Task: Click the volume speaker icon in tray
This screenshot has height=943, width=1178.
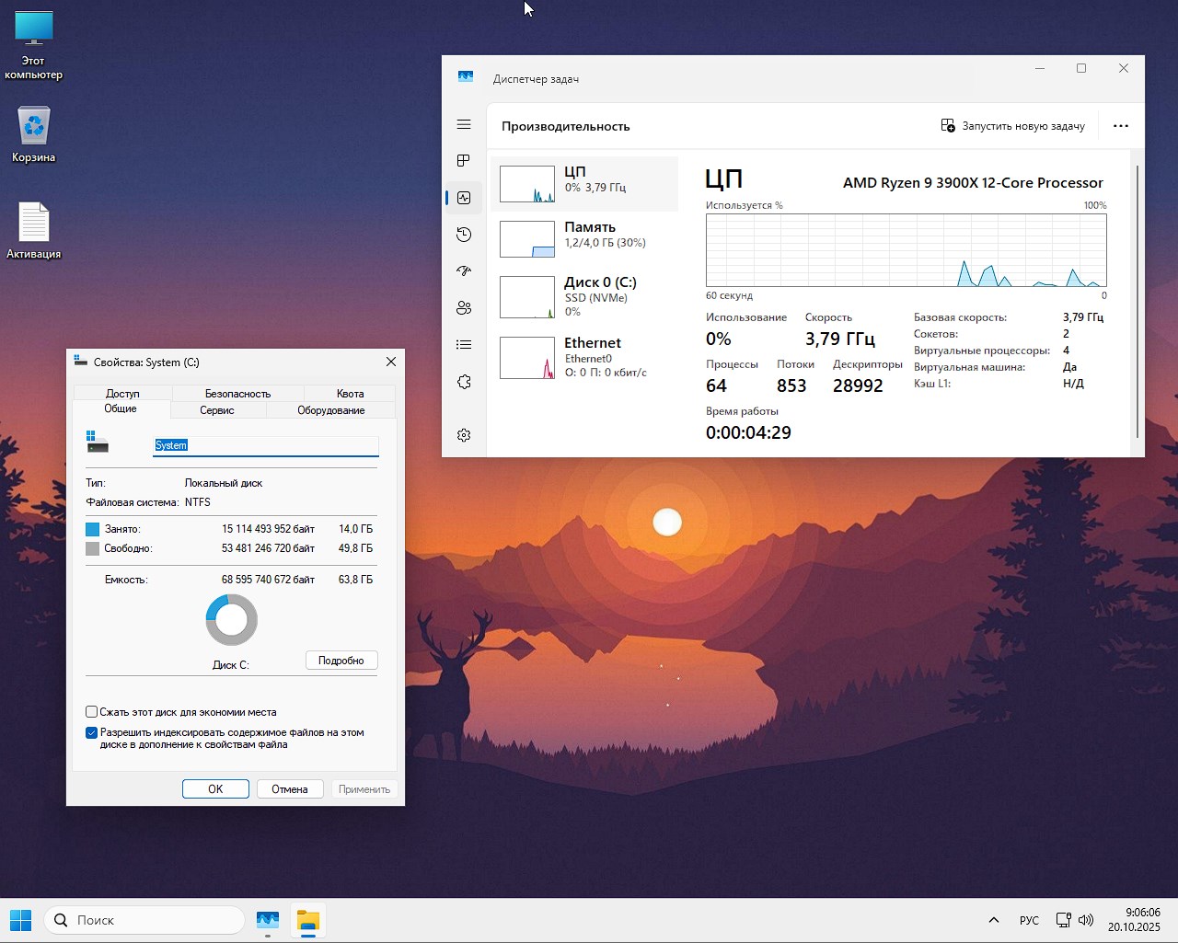Action: [x=1086, y=920]
